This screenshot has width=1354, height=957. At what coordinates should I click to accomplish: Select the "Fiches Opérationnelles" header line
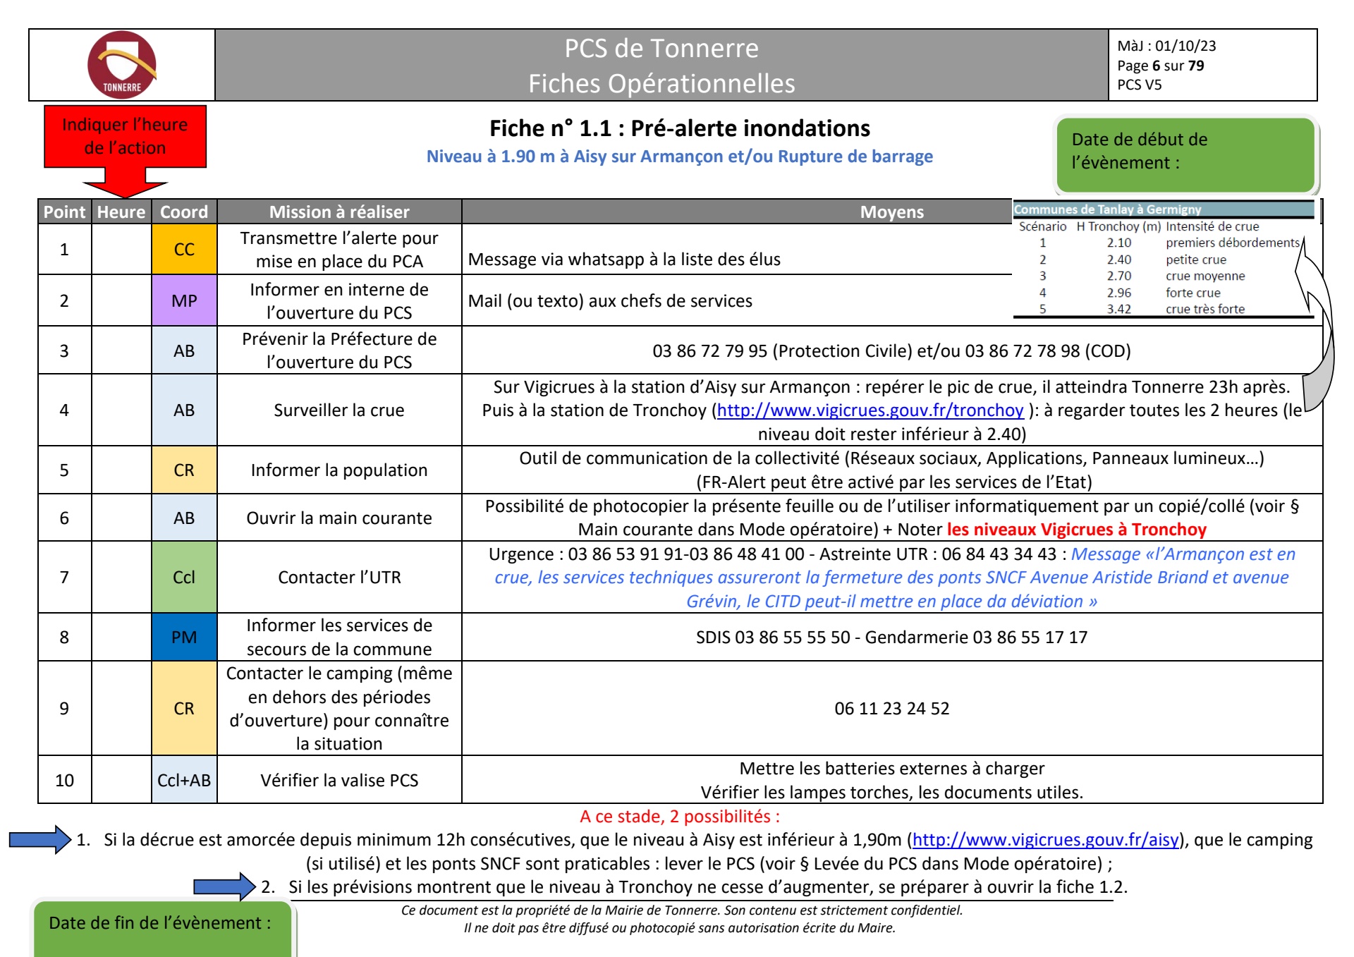[661, 83]
